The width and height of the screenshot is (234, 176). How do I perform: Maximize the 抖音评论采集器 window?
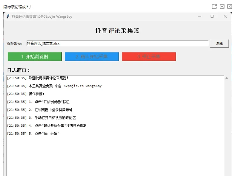tap(212, 16)
